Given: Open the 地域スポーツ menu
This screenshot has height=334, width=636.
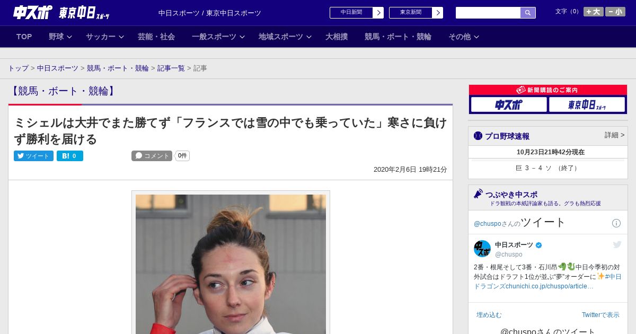Looking at the screenshot, I should [281, 37].
